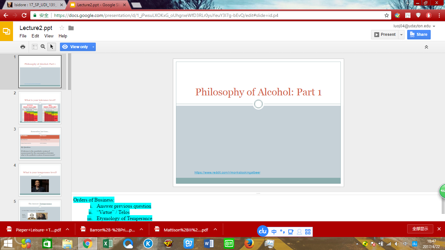Image resolution: width=445 pixels, height=250 pixels.
Task: Click the folder icon beside title
Action: 71,28
